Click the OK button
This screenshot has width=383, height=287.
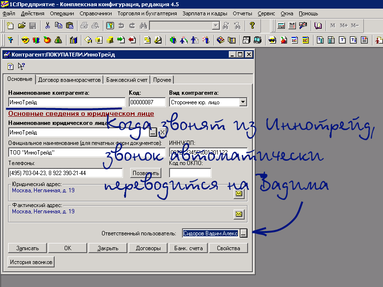68,248
